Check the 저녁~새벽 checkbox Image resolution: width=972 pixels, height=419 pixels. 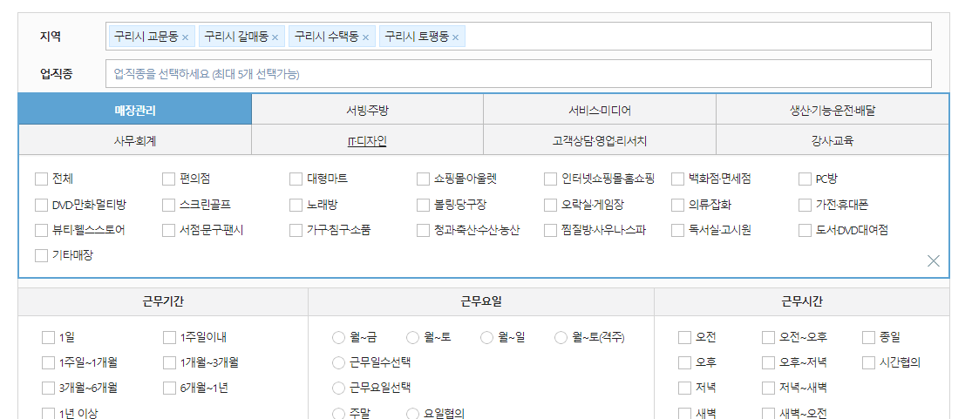[768, 389]
